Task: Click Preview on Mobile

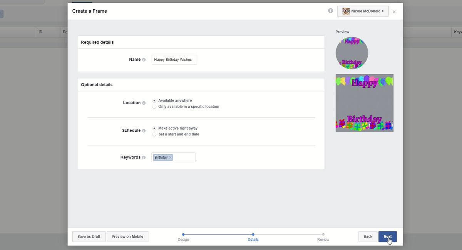Action: [127, 237]
